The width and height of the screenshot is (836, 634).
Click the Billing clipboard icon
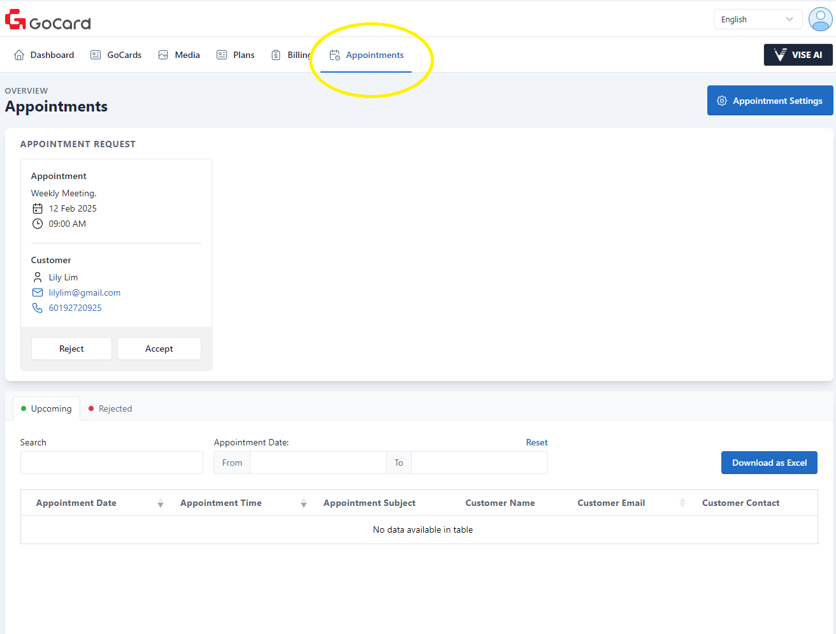276,55
